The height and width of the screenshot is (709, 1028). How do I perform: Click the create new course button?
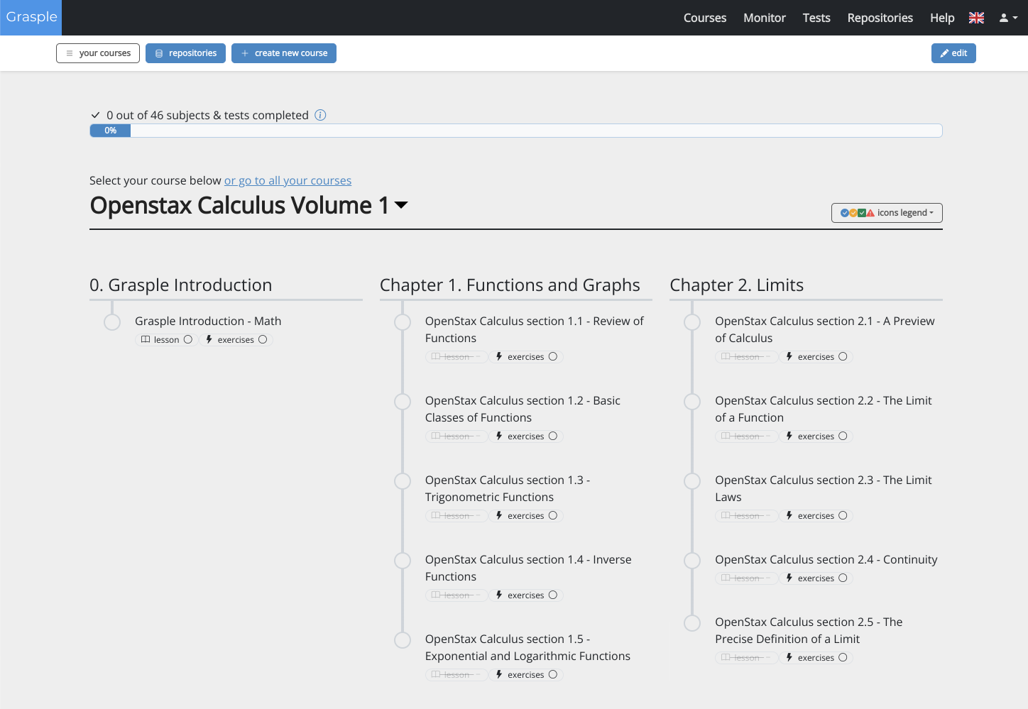[x=284, y=53]
